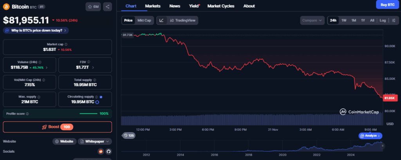This screenshot has width=401, height=160.
Task: Click the $1.63T market cap value
Action: coord(50,50)
